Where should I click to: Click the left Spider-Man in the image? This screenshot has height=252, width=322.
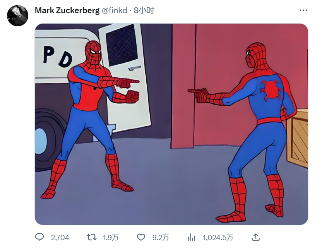[x=90, y=119]
